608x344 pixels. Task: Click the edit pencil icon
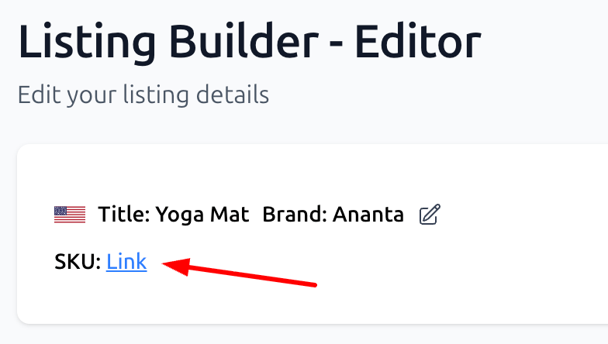[429, 215]
